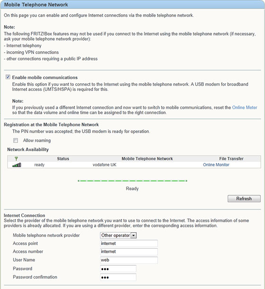Click the File Transfer column header

pyautogui.click(x=231, y=159)
